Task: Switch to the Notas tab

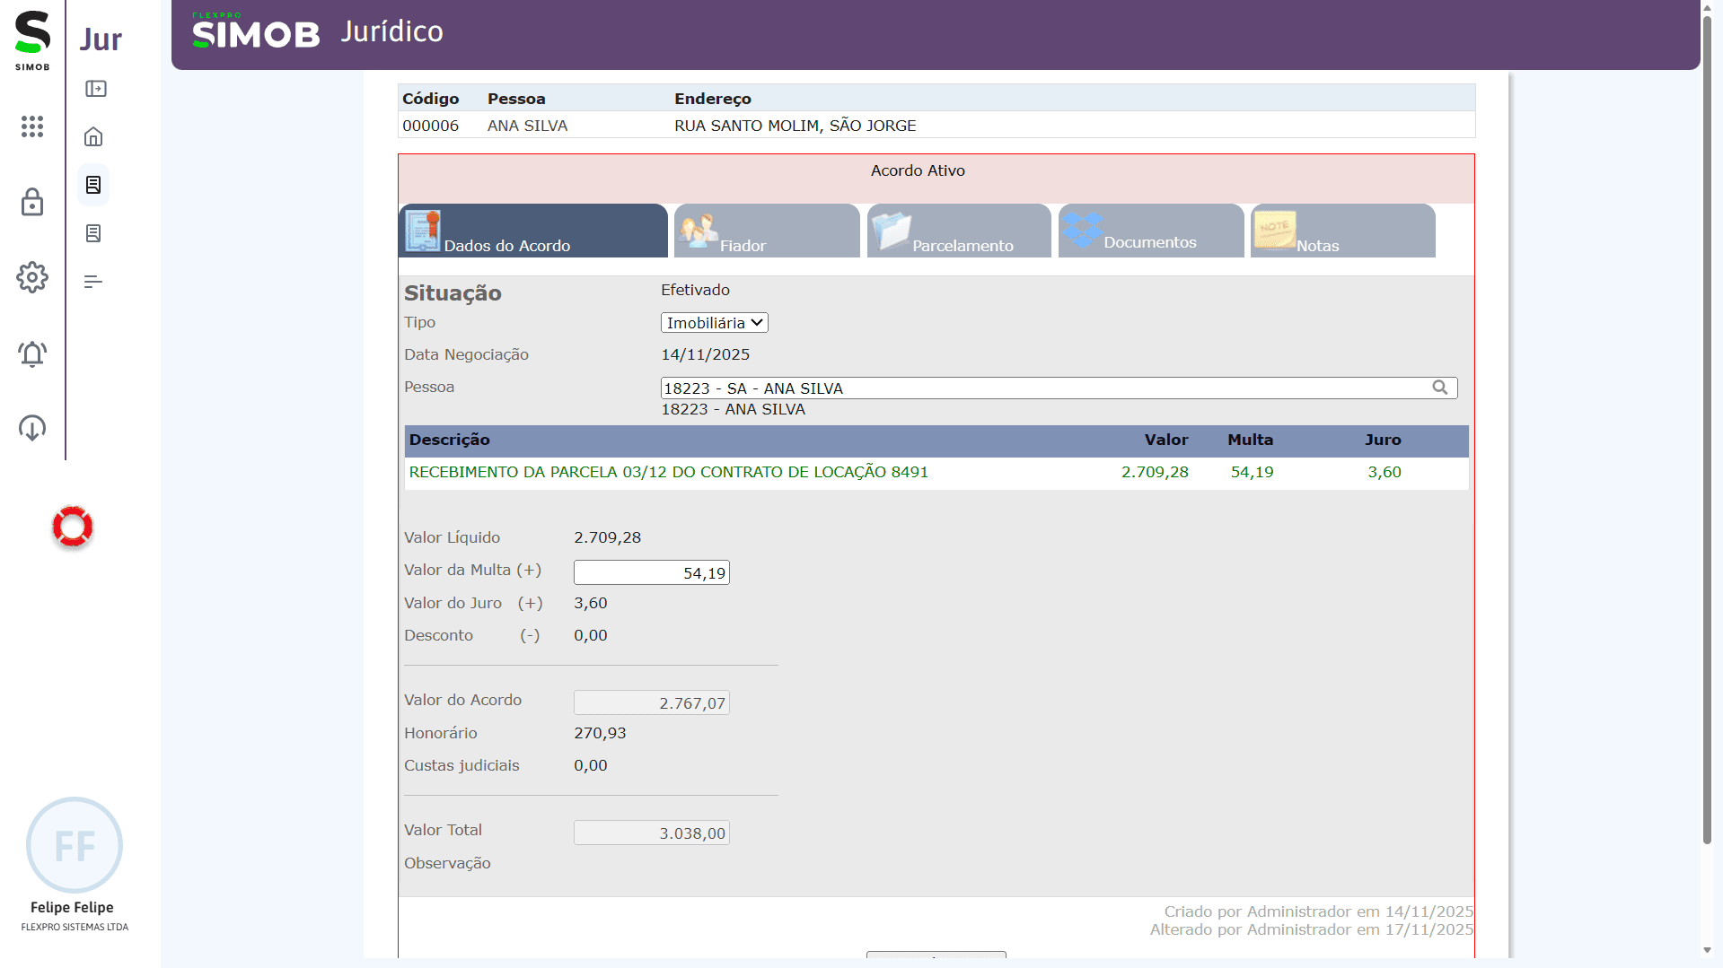Action: [1342, 231]
